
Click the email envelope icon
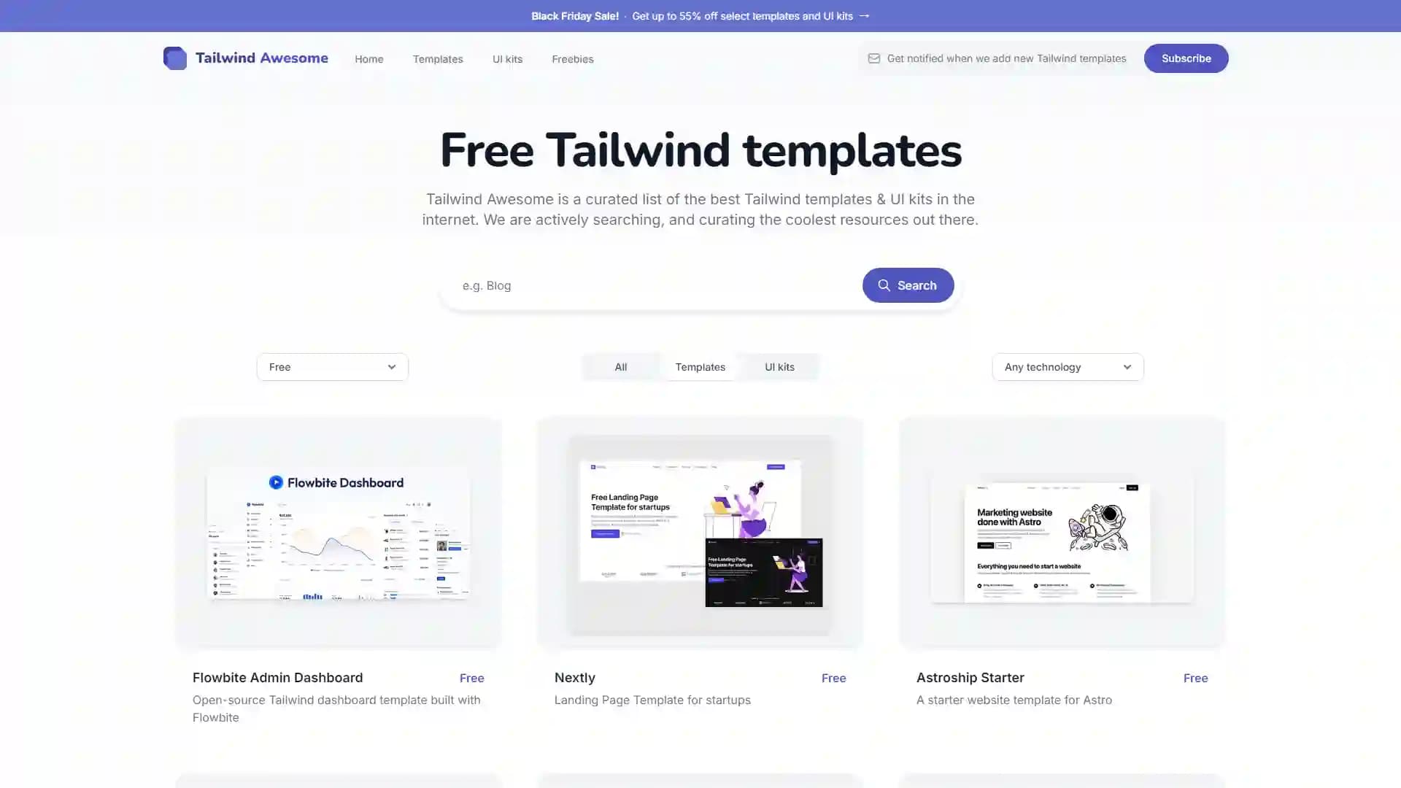coord(873,58)
